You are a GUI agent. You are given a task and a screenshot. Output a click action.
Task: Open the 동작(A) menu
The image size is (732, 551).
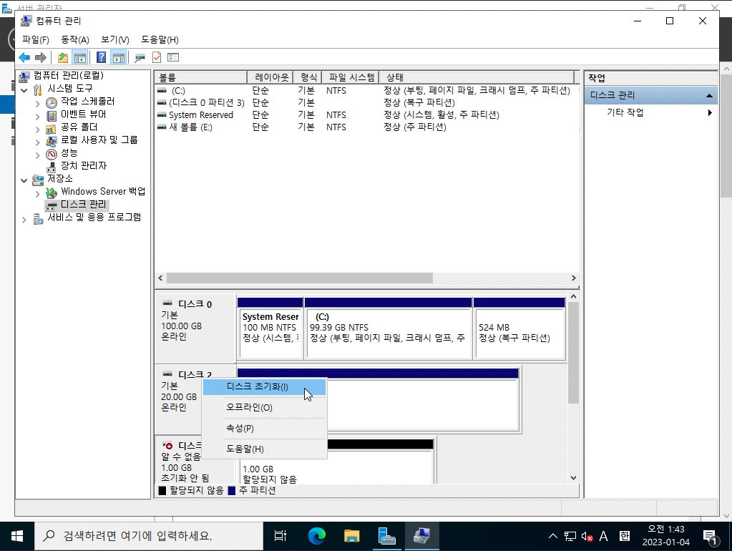click(x=74, y=39)
